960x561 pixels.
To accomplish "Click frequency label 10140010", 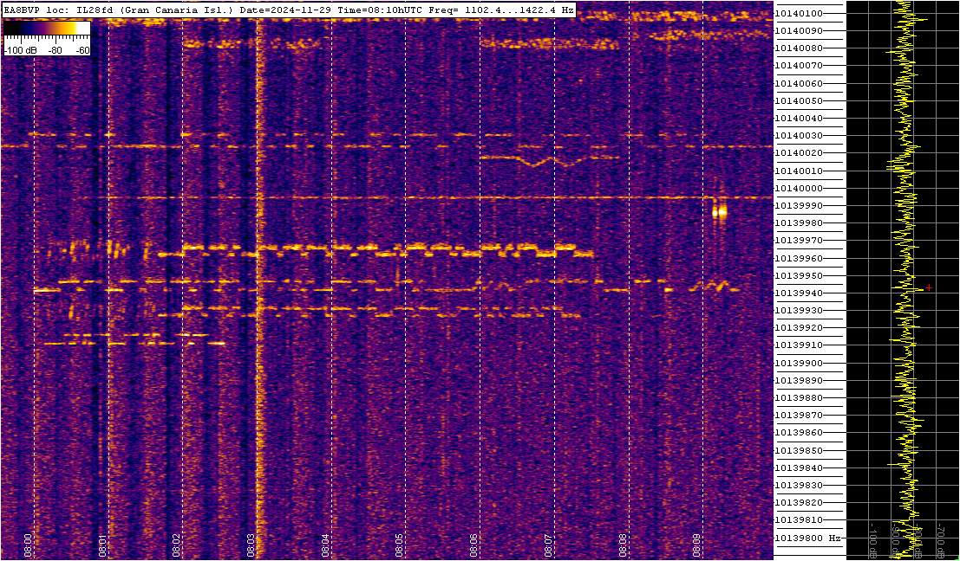I will pyautogui.click(x=799, y=171).
